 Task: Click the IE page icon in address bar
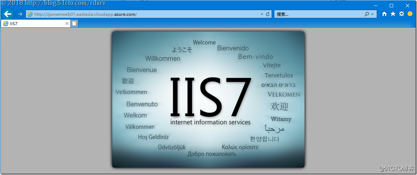[x=30, y=14]
